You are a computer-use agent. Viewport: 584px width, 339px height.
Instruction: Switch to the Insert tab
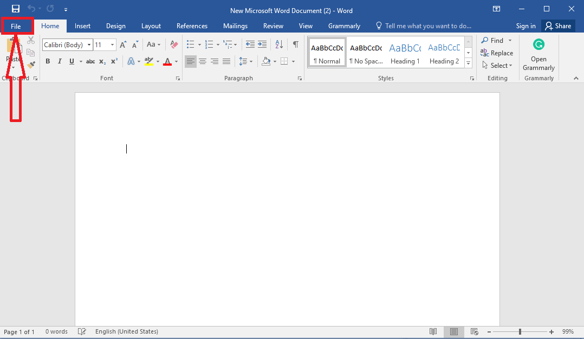click(x=82, y=25)
